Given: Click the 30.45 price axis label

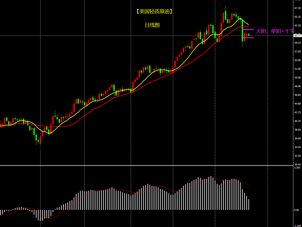Looking at the screenshot, I should tap(298, 164).
